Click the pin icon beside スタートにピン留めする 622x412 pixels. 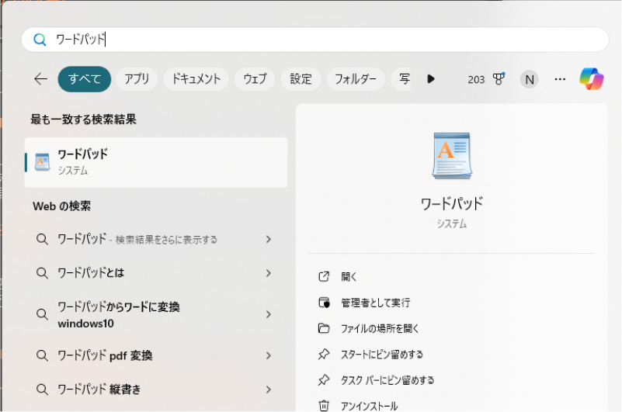coord(324,354)
